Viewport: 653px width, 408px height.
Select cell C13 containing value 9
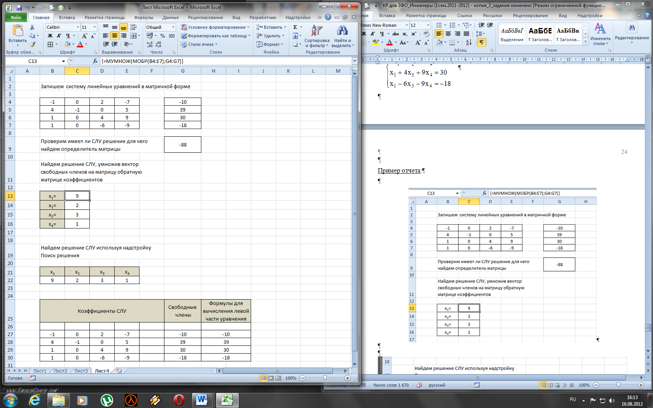tap(77, 196)
